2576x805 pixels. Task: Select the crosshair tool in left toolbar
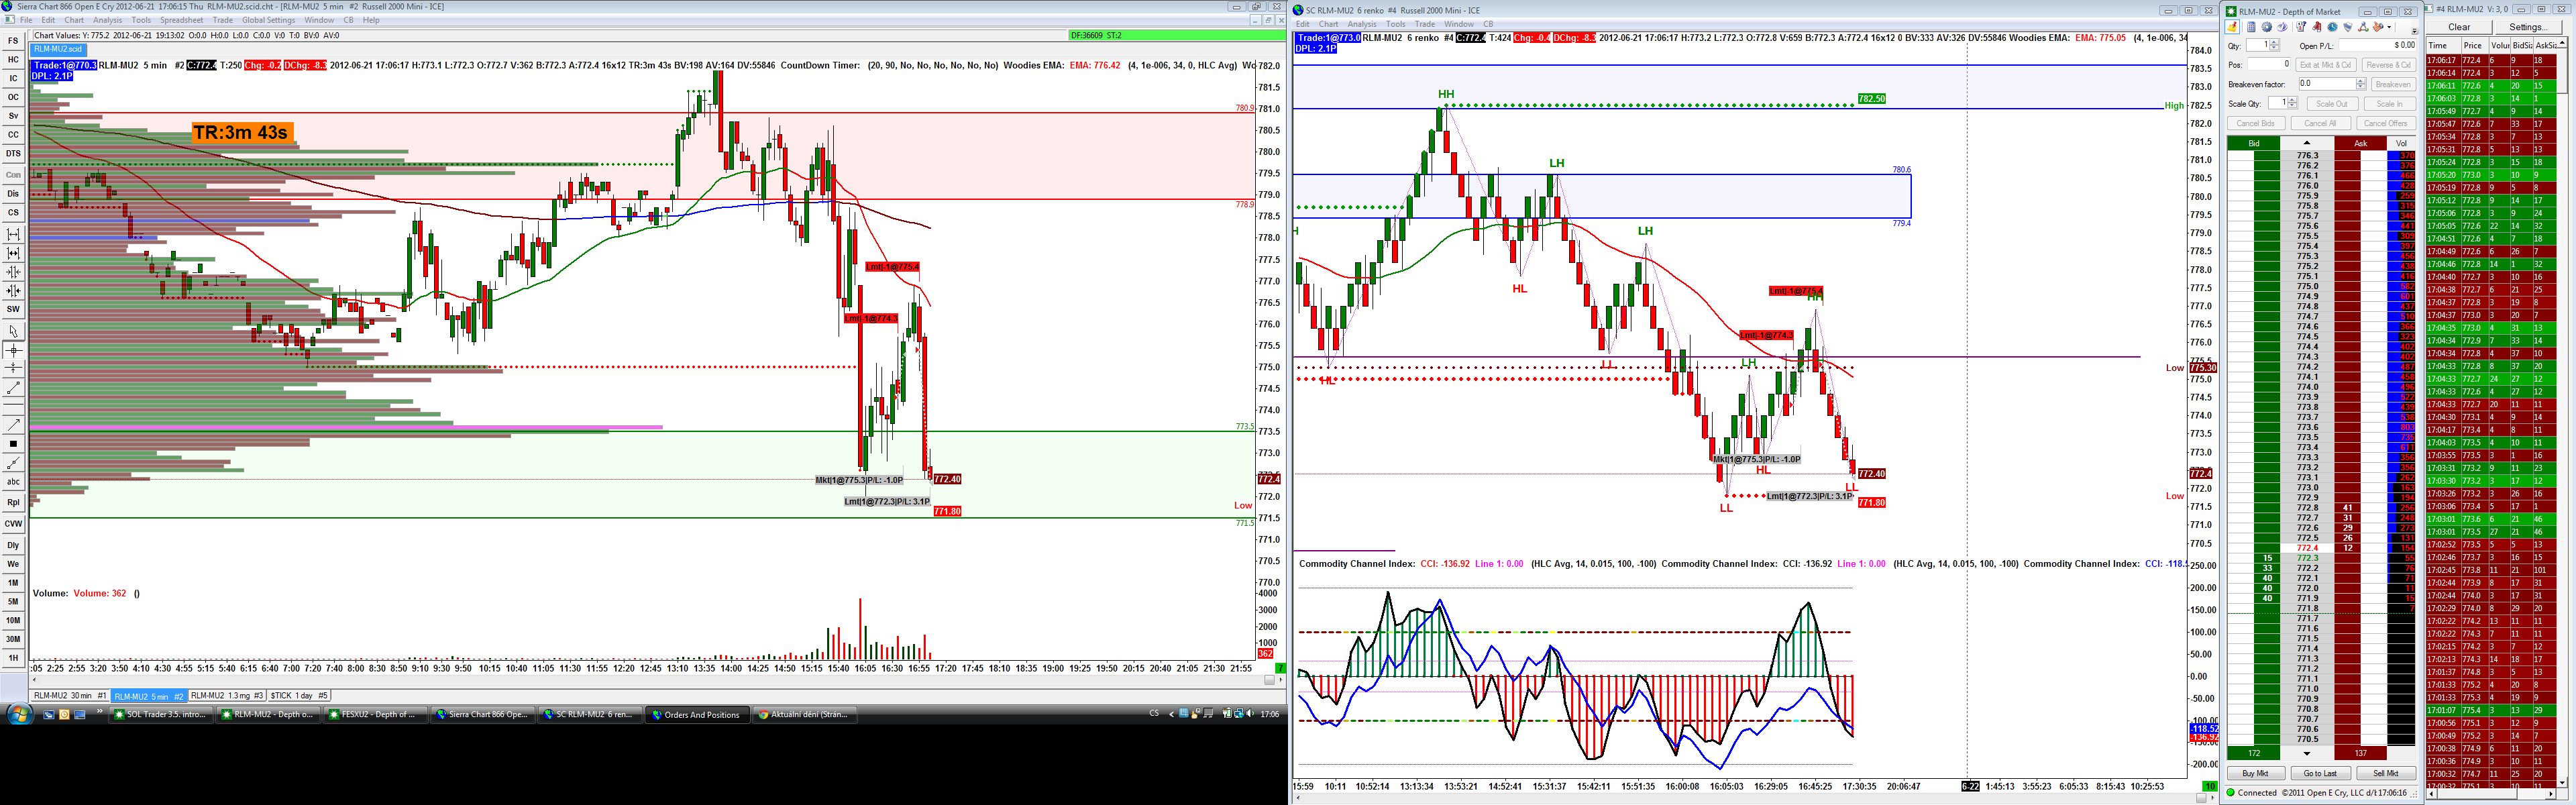(x=13, y=350)
